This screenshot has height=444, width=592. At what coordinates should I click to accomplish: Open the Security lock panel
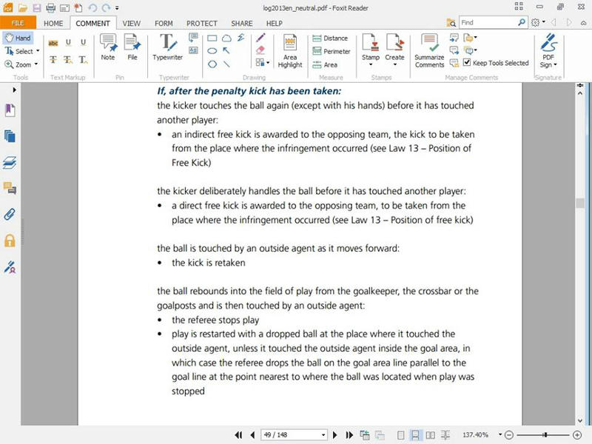click(x=10, y=240)
